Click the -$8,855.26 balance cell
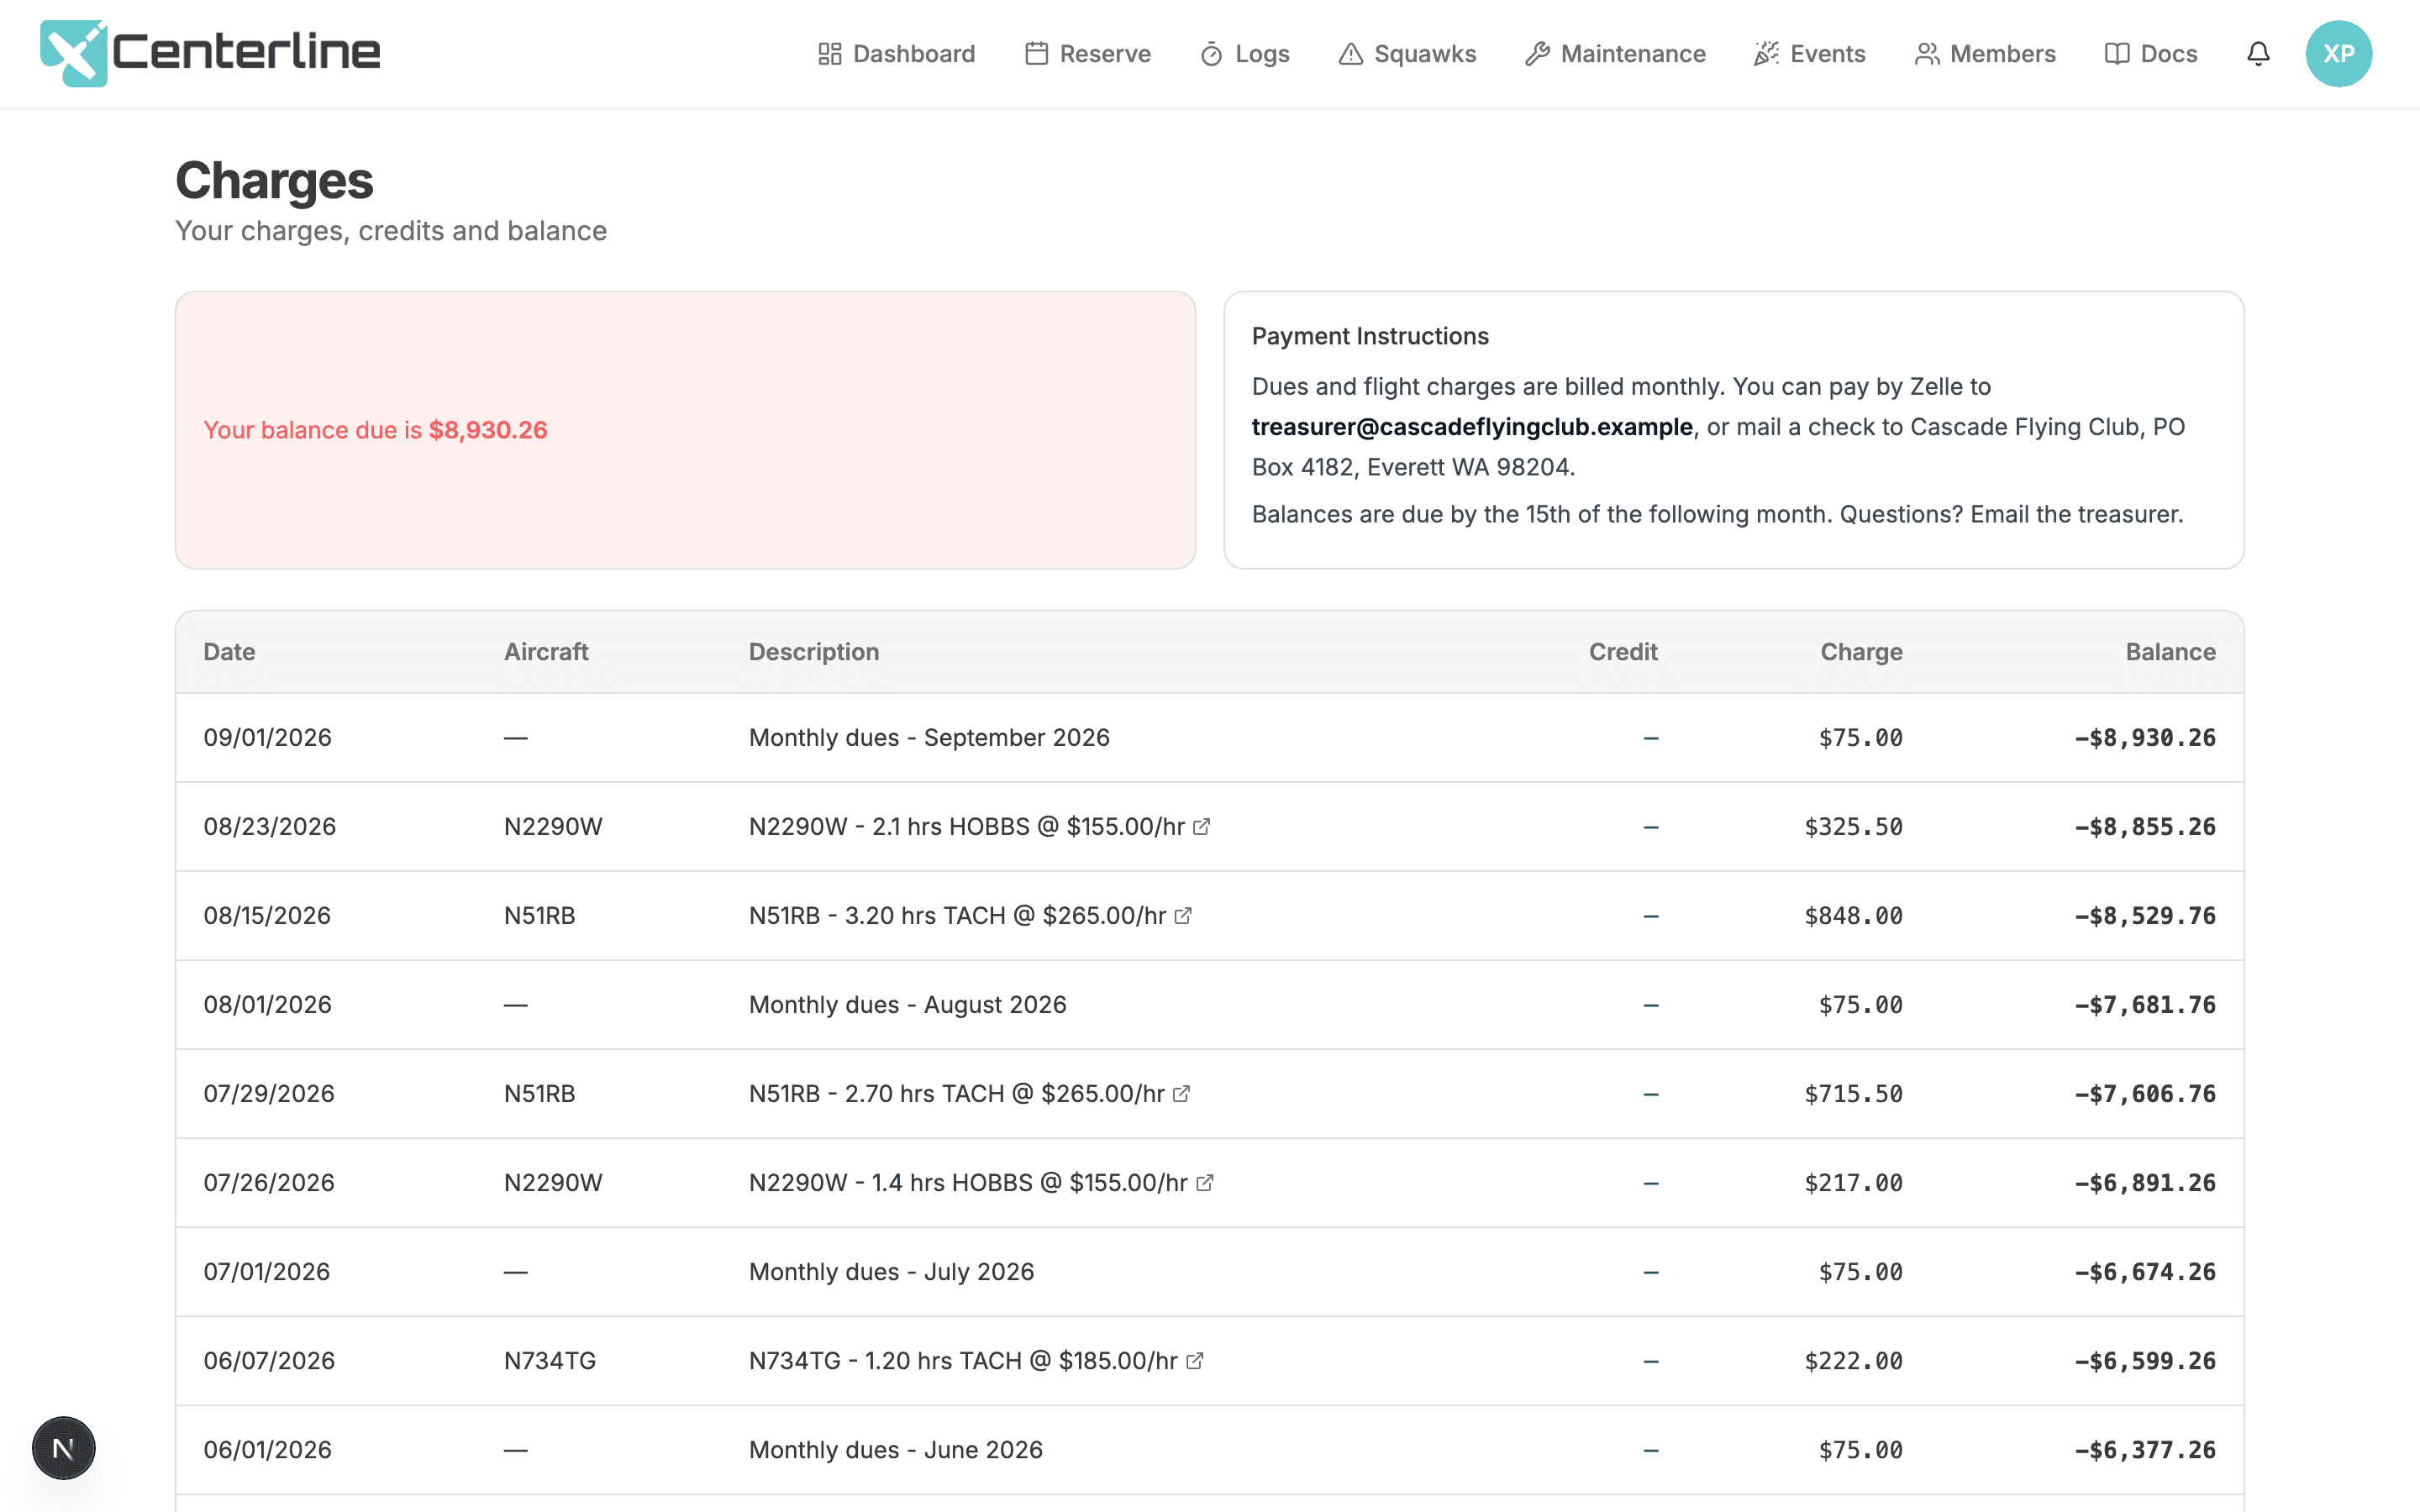Screen dimensions: 2420x1512 pos(2145,827)
